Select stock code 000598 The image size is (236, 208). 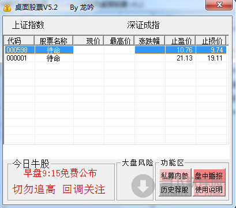point(17,50)
